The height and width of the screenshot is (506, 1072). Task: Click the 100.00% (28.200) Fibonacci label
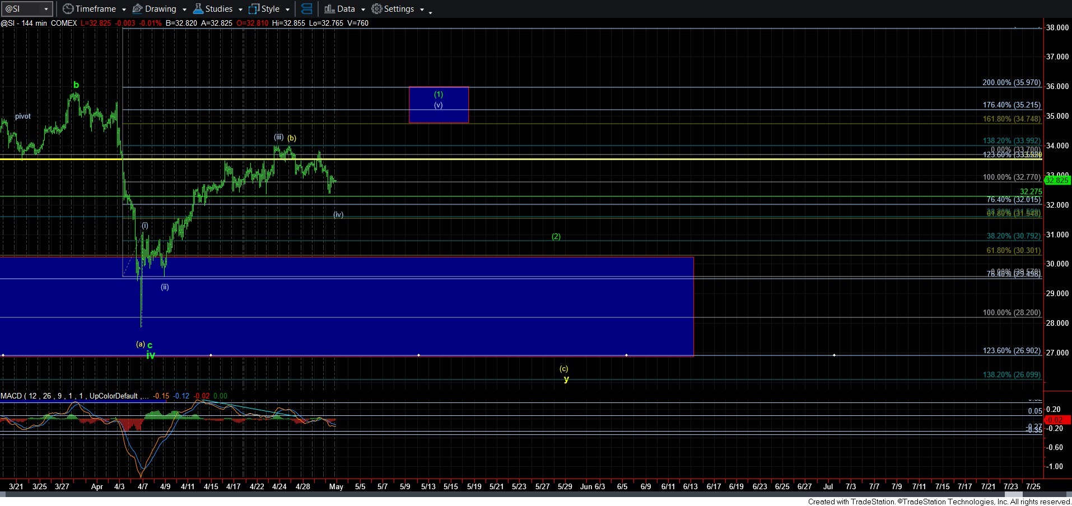[1012, 312]
